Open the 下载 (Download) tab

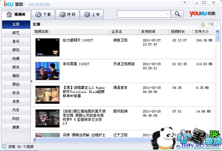pos(43,14)
